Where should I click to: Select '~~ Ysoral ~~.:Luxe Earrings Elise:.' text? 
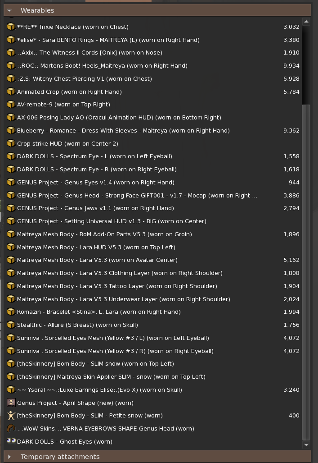[99, 390]
